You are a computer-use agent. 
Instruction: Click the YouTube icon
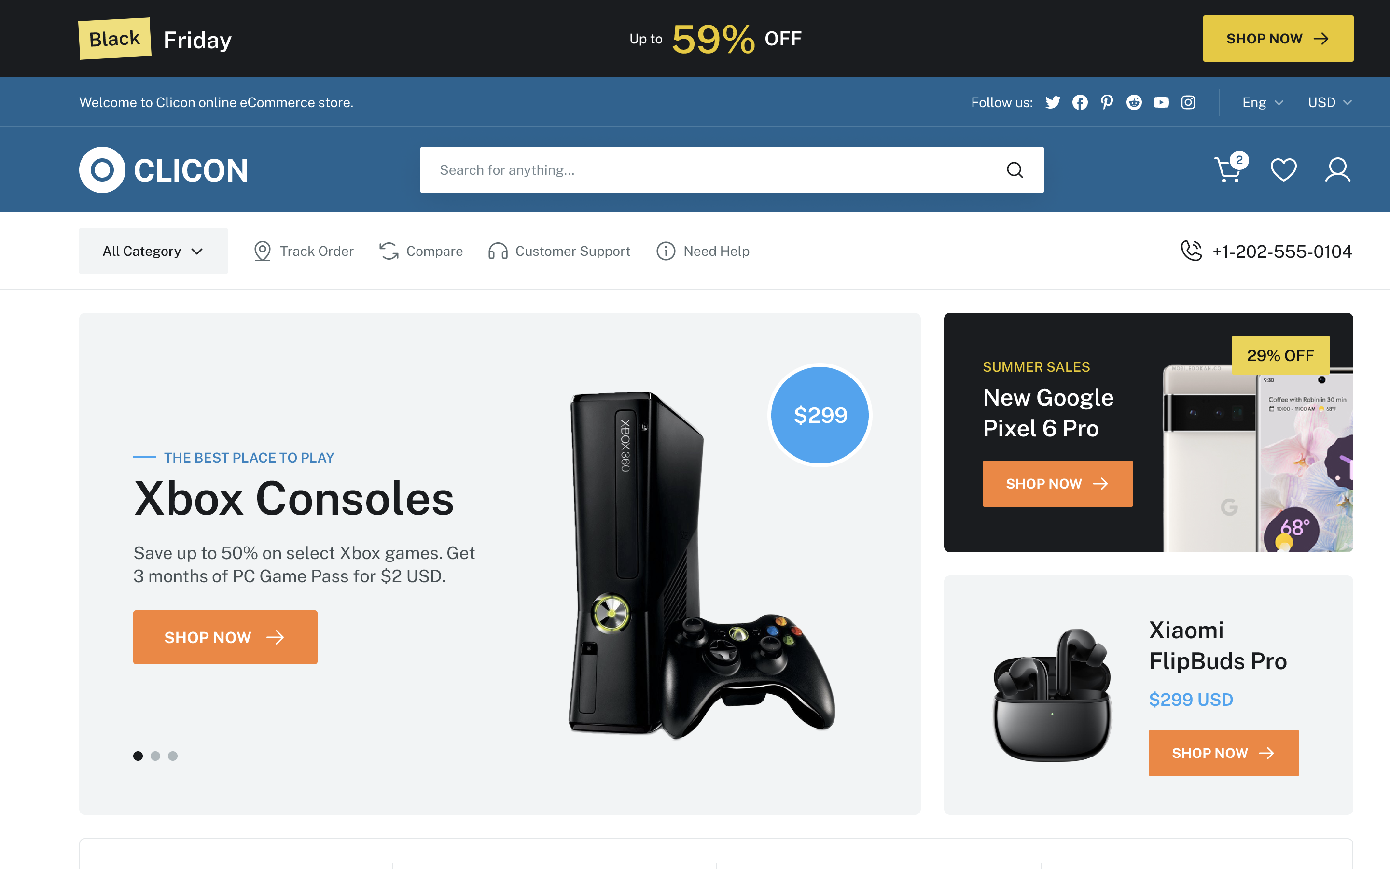1161,102
